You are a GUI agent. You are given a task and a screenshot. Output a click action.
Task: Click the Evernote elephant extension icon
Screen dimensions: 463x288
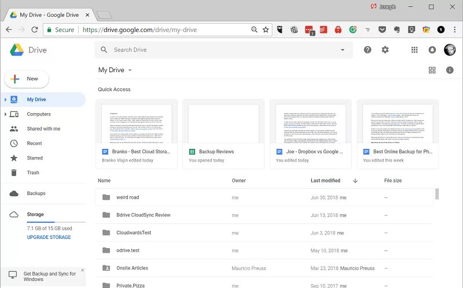point(396,30)
